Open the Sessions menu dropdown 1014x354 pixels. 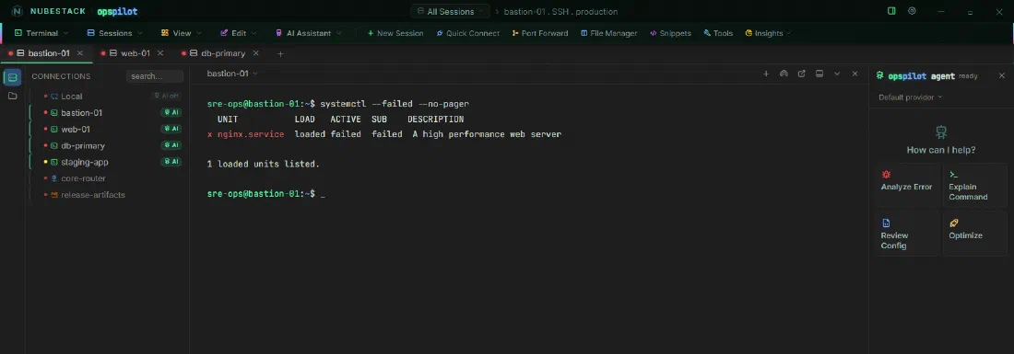click(x=115, y=33)
